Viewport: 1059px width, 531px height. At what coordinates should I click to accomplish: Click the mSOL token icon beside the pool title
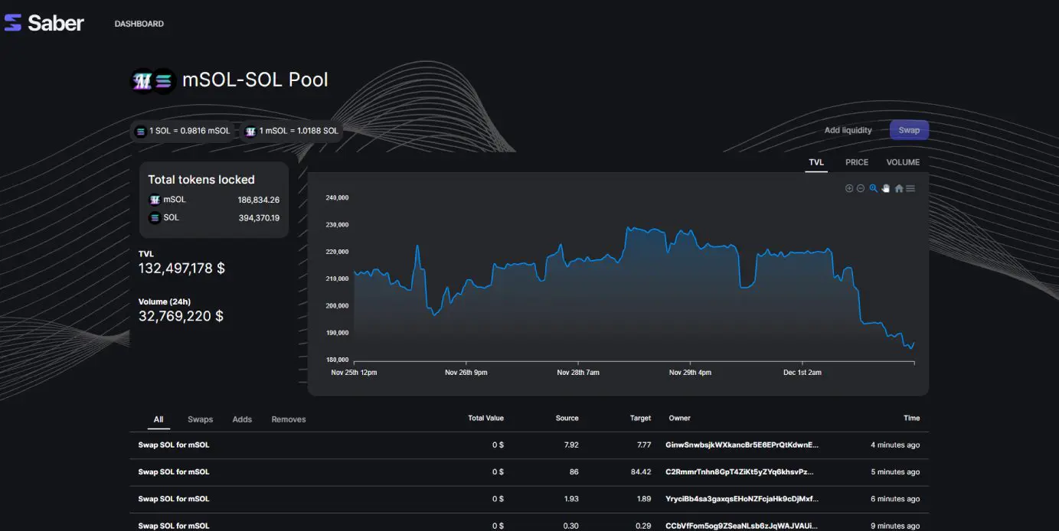(142, 80)
